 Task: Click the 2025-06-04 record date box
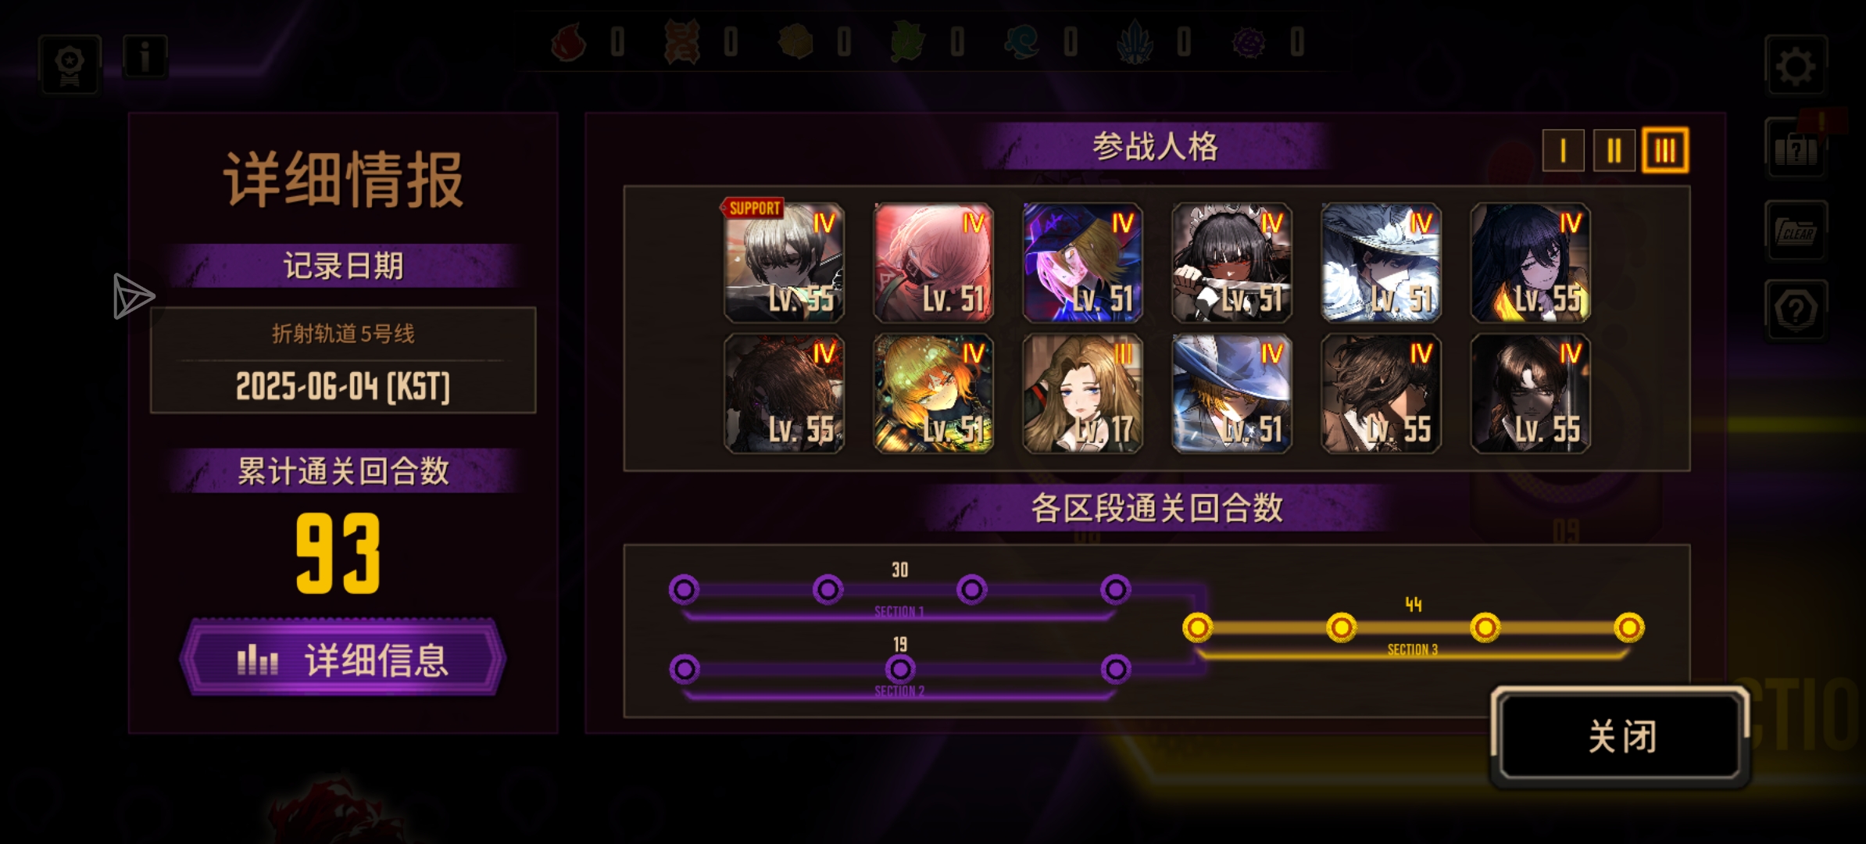click(x=343, y=360)
